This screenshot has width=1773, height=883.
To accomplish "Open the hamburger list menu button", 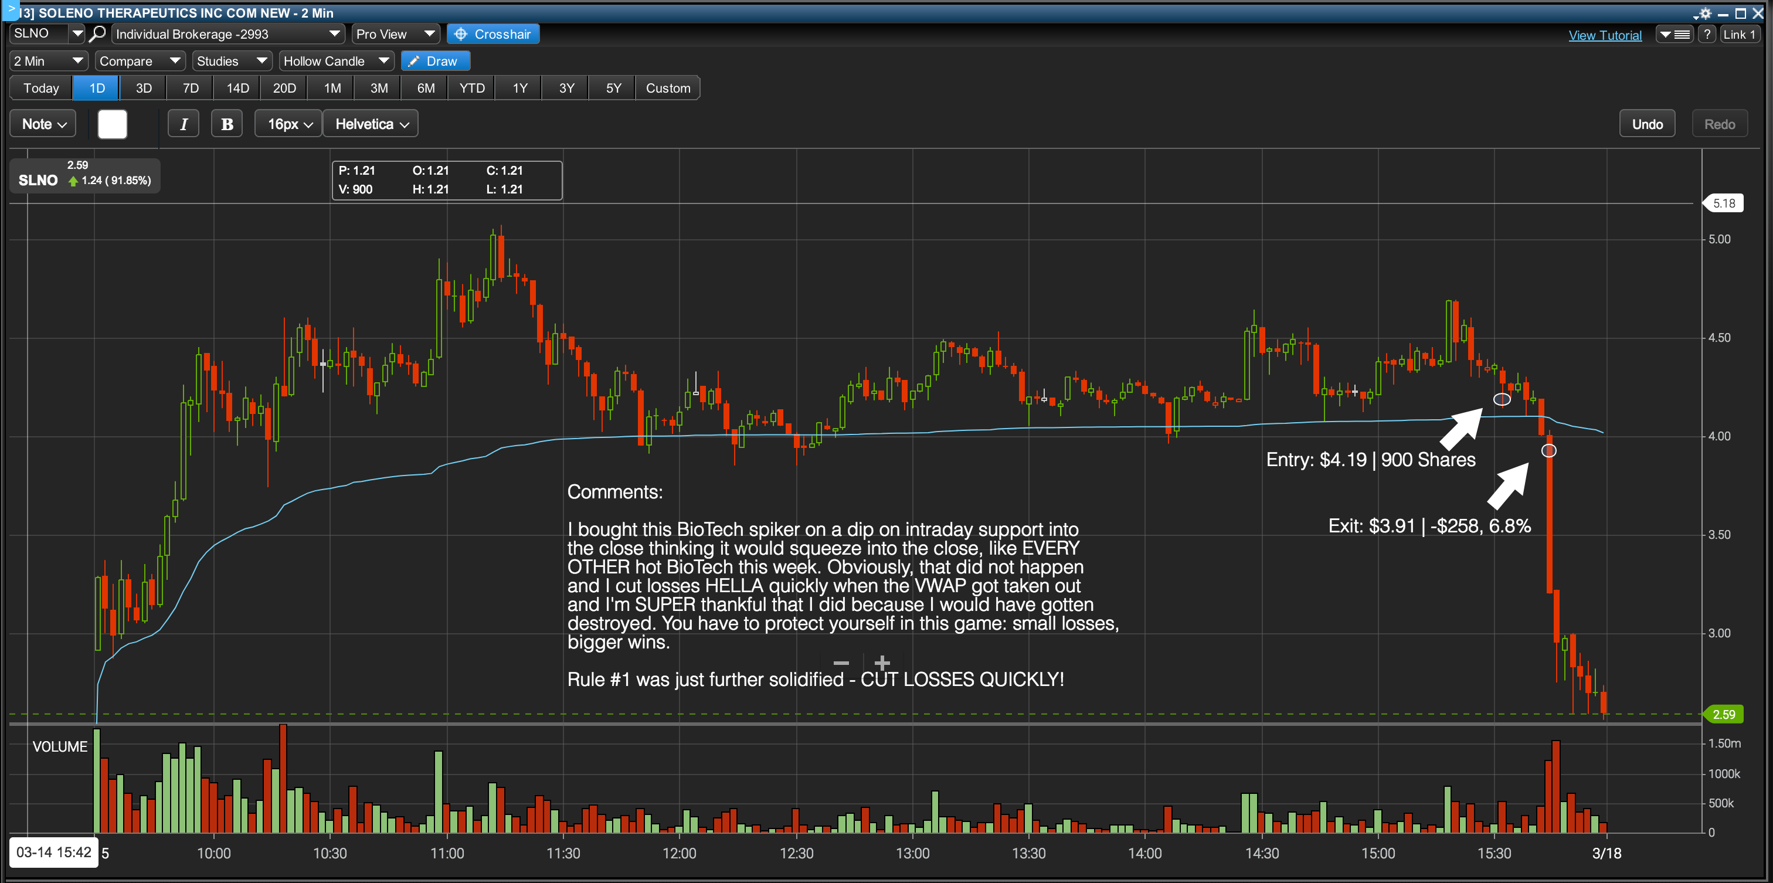I will coord(1674,35).
